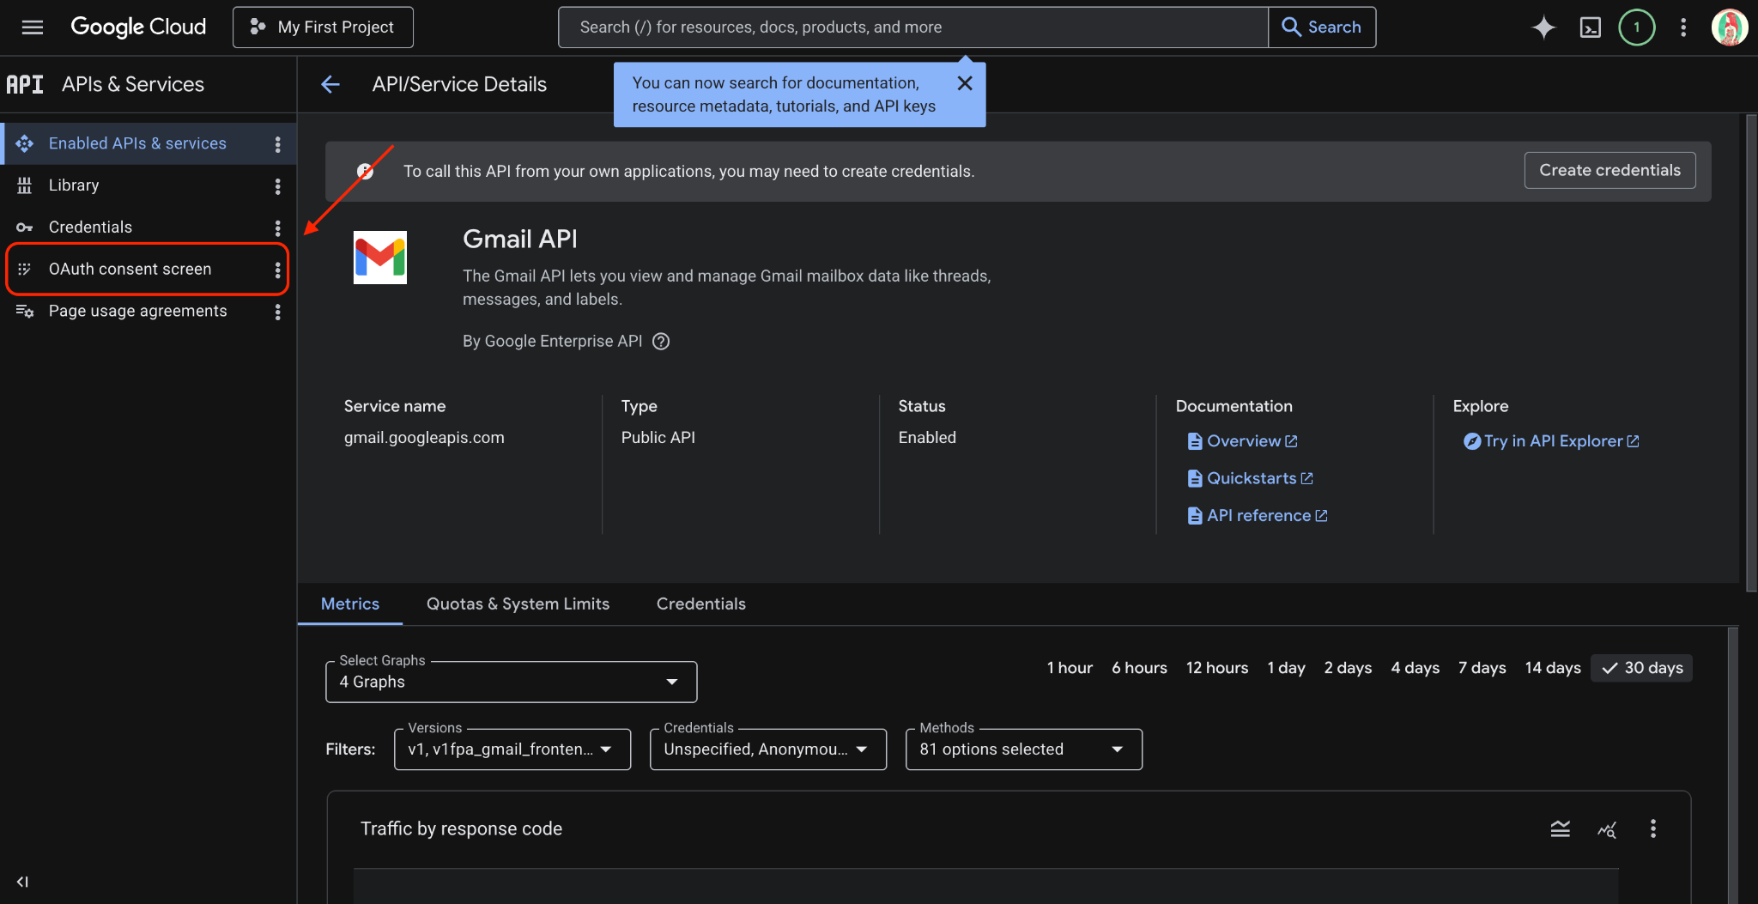This screenshot has width=1758, height=904.
Task: Switch to the Metrics tab
Action: coord(350,604)
